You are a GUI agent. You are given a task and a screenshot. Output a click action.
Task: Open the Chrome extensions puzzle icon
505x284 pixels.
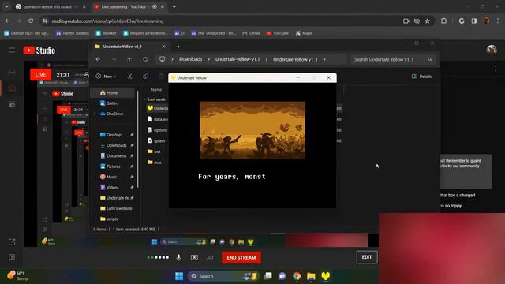[443, 21]
